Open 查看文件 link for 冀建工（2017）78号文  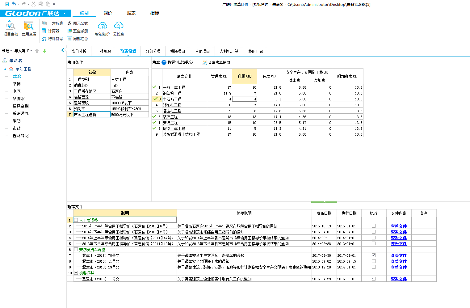coord(399,255)
